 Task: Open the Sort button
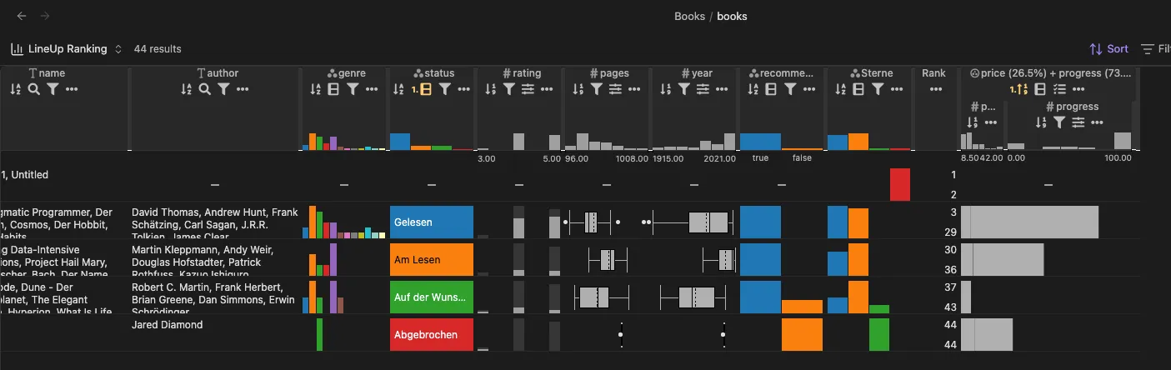[1108, 49]
